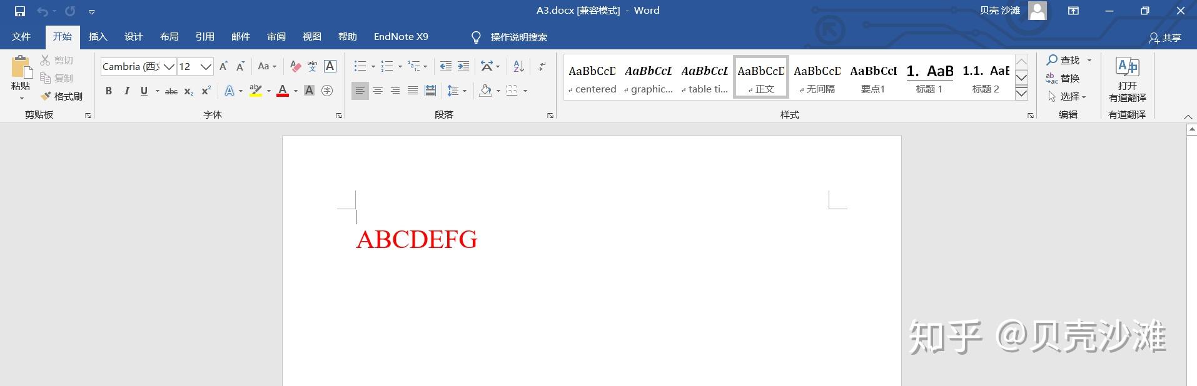Apply the 标题 1 heading style
This screenshot has height=386, width=1197.
click(929, 77)
